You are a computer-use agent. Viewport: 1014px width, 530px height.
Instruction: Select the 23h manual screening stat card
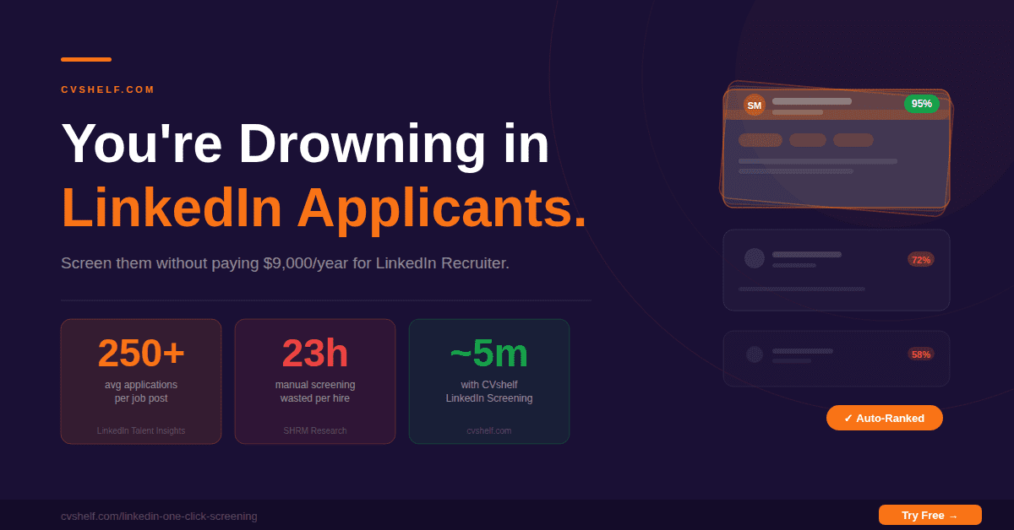tap(314, 381)
